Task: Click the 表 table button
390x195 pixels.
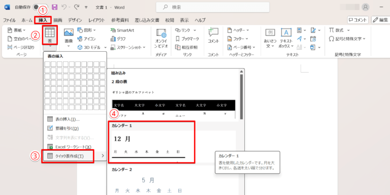Action: (x=50, y=35)
